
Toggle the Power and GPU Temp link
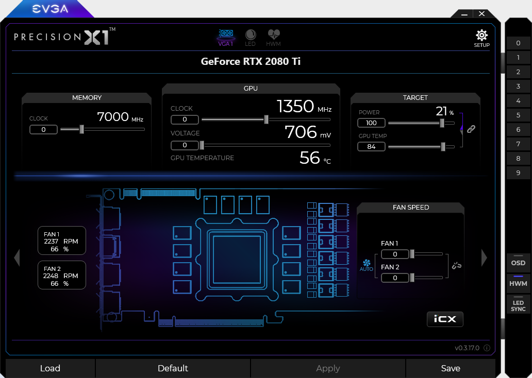[x=470, y=130]
